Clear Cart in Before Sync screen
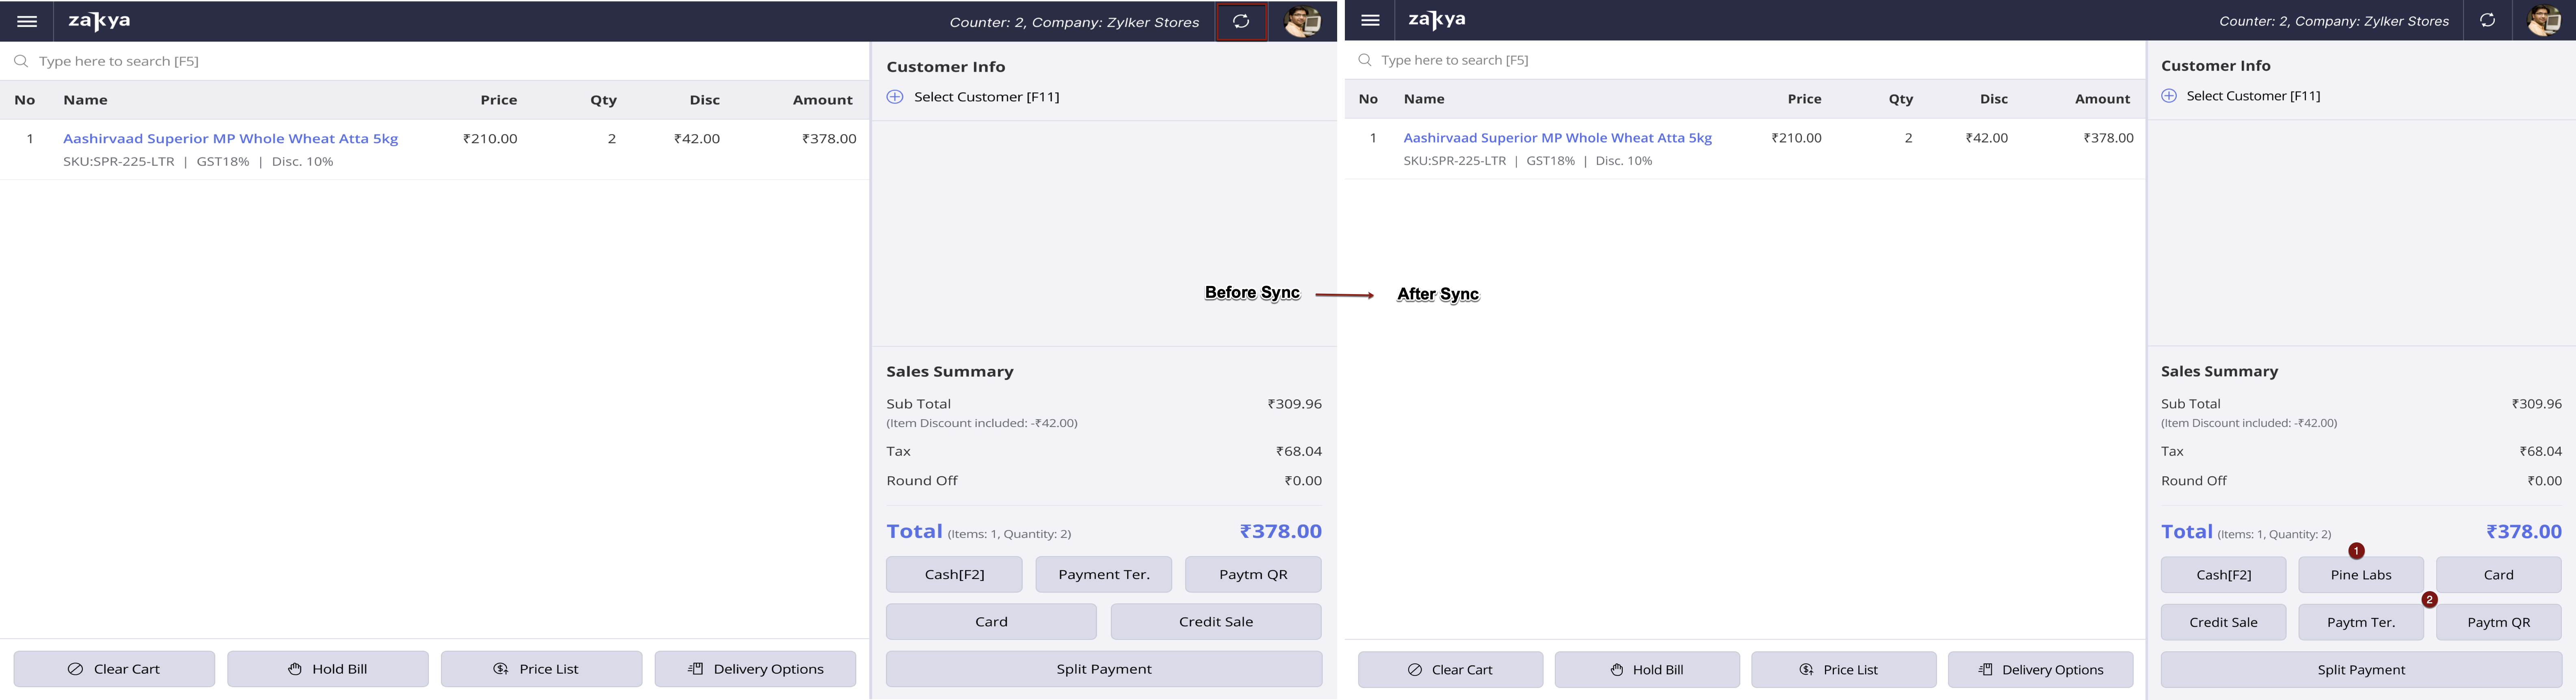 (x=114, y=669)
